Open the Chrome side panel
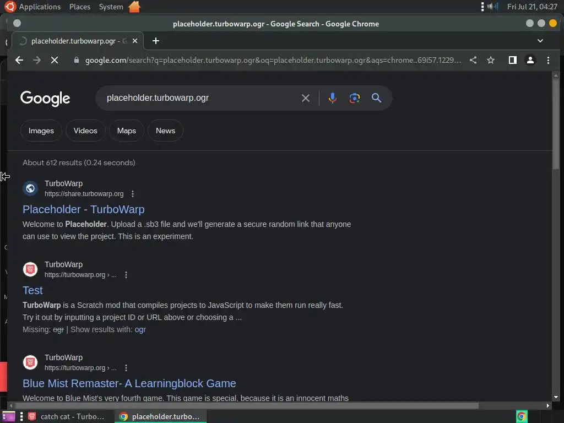Image resolution: width=564 pixels, height=423 pixels. click(513, 60)
